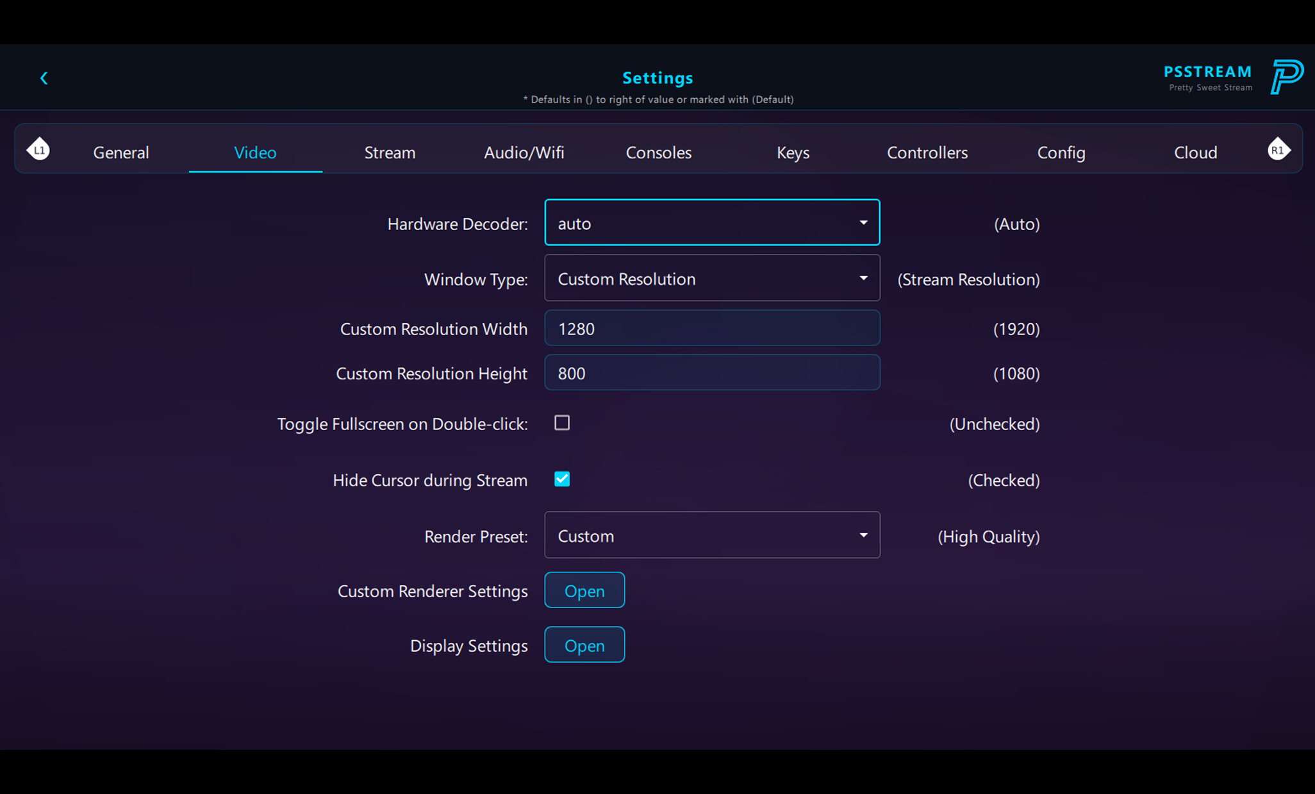Click the PSSTREAM P logo
The height and width of the screenshot is (794, 1315).
(x=1287, y=76)
